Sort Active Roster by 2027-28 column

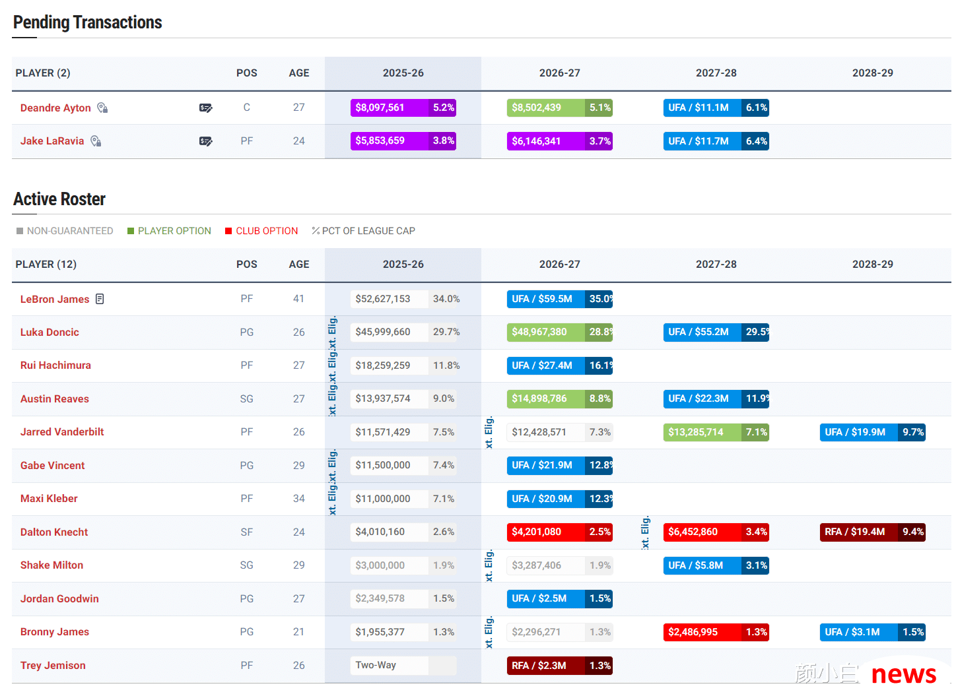pyautogui.click(x=716, y=264)
